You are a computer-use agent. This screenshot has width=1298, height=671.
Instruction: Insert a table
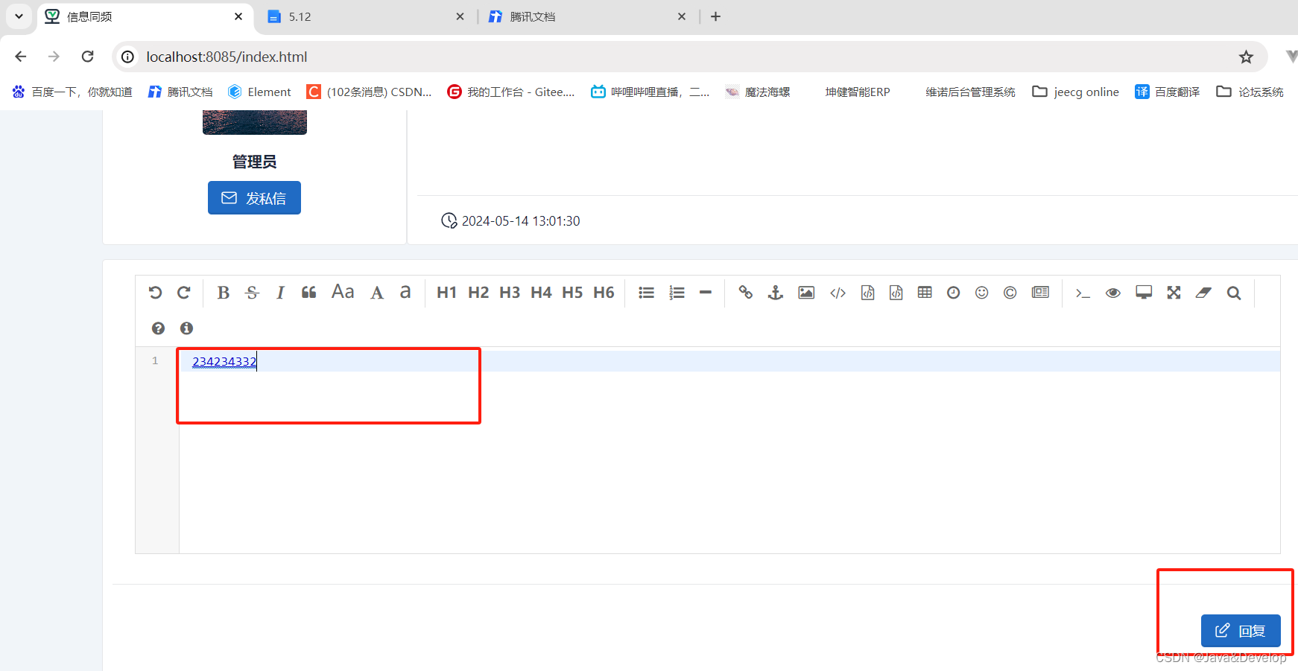(x=925, y=292)
